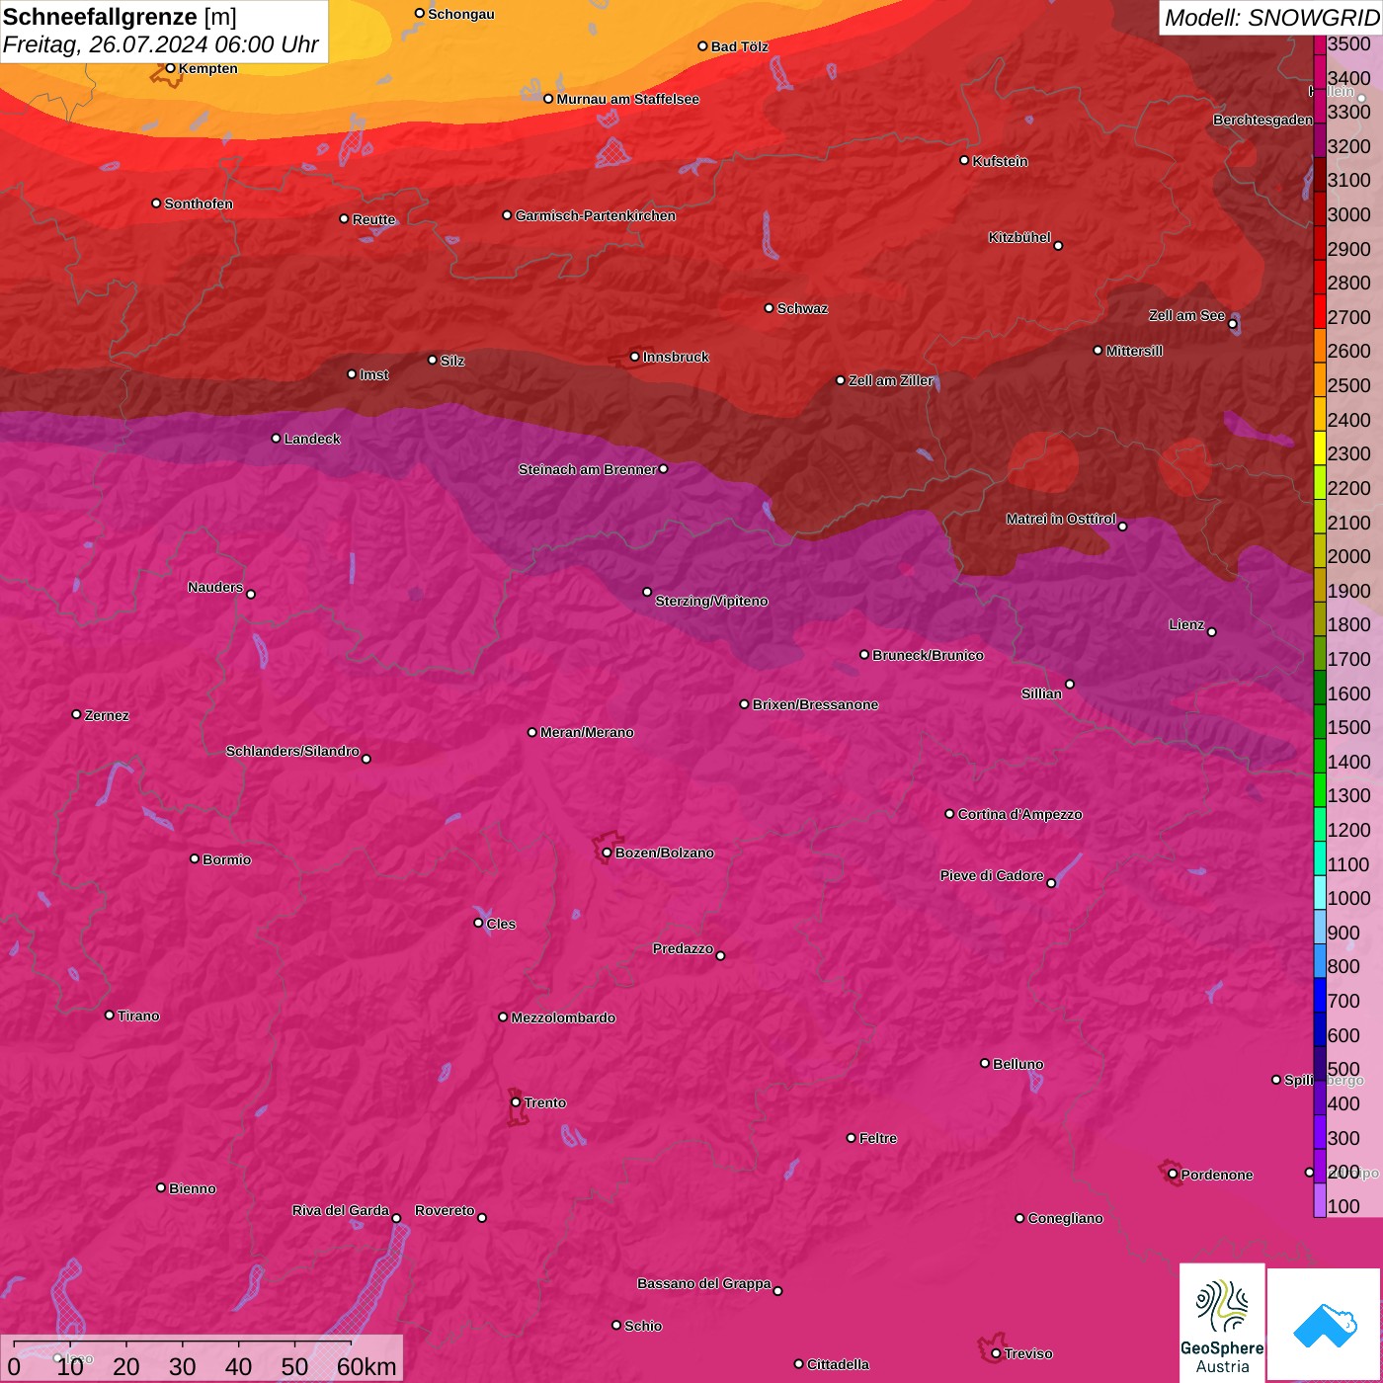1383x1383 pixels.
Task: Click the Bassano del Grappa label
Action: (704, 1283)
